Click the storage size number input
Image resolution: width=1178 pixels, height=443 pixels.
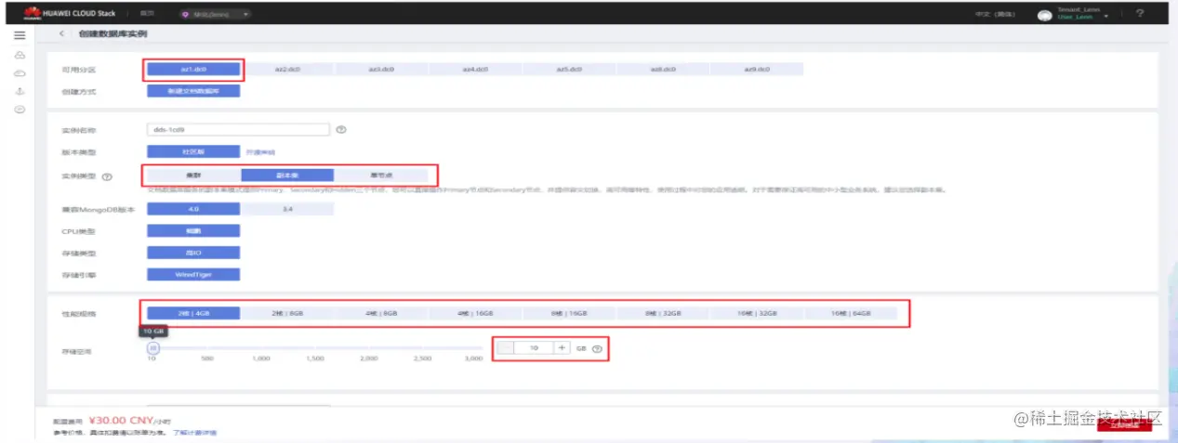pyautogui.click(x=534, y=348)
